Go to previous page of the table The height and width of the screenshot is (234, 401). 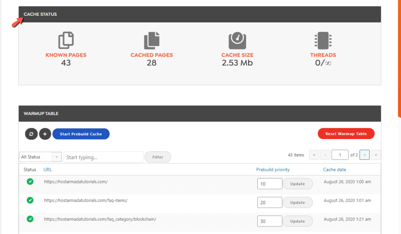point(325,155)
